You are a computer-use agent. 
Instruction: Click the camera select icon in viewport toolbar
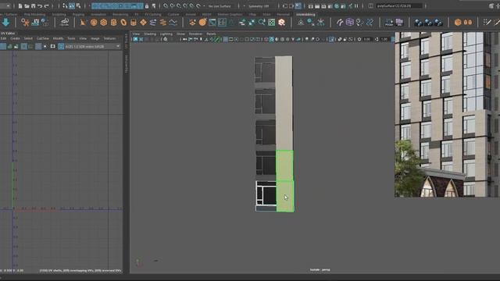tap(135, 39)
